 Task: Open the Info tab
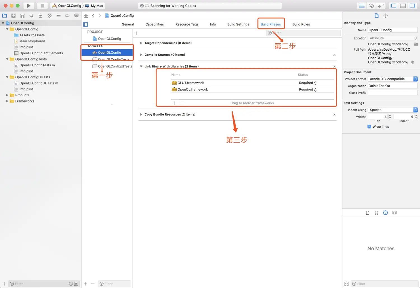(x=213, y=24)
